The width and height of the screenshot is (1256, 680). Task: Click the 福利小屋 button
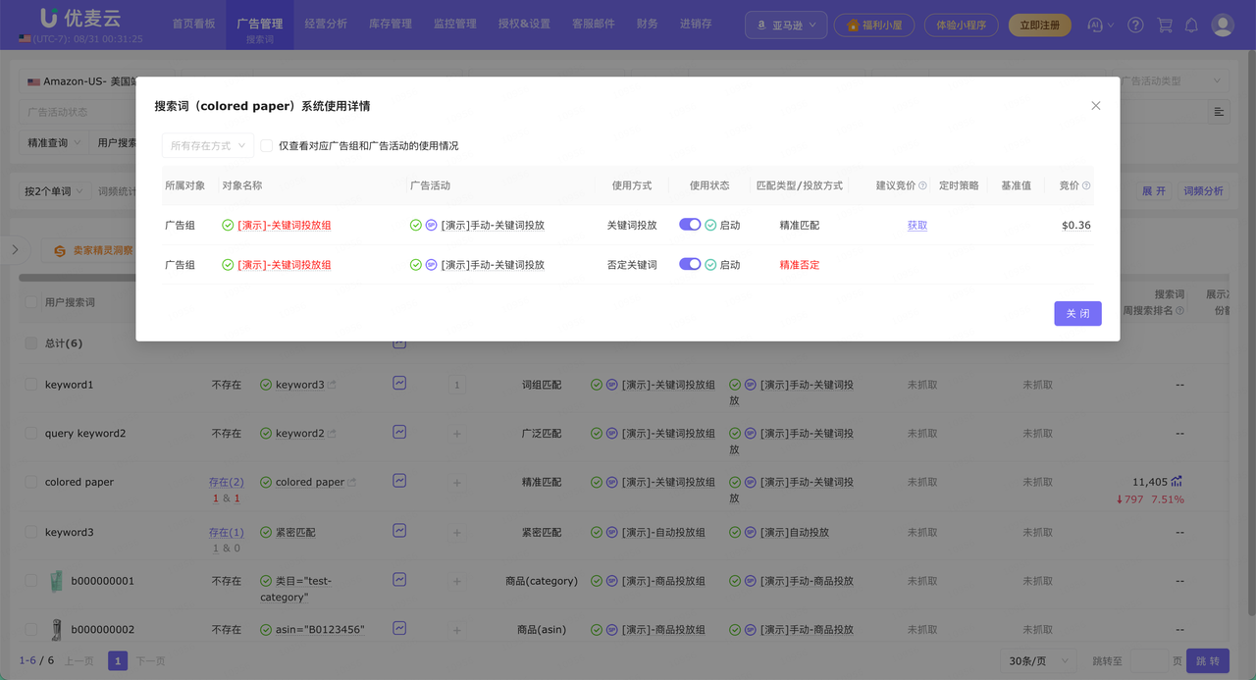tap(874, 25)
